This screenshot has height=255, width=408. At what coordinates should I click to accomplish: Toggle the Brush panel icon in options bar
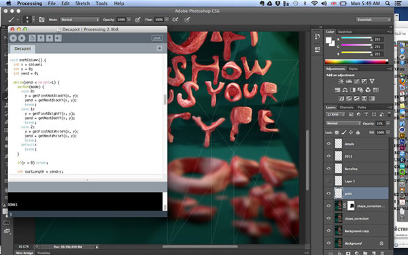(41, 20)
